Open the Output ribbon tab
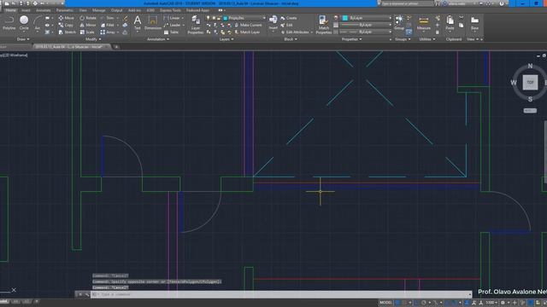Viewport: 547px width, 307px height. 116,10
